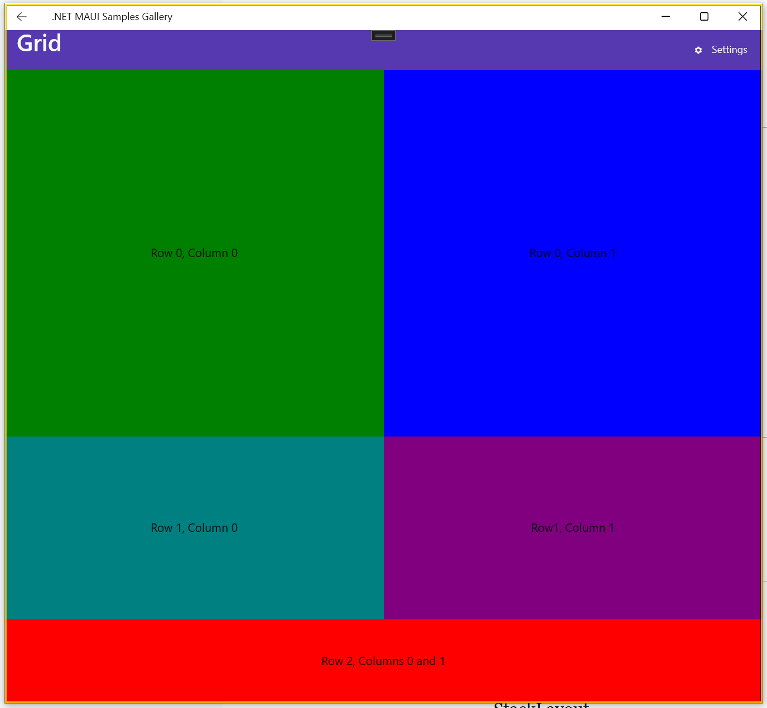767x708 pixels.
Task: Select the "Row 0, Column 0" label
Action: pyautogui.click(x=194, y=253)
